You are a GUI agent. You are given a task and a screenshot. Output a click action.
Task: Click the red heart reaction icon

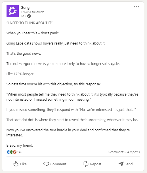tap(14, 152)
